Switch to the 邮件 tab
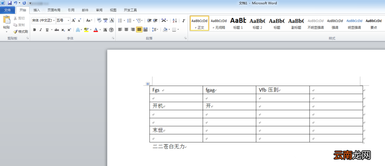 (85, 10)
